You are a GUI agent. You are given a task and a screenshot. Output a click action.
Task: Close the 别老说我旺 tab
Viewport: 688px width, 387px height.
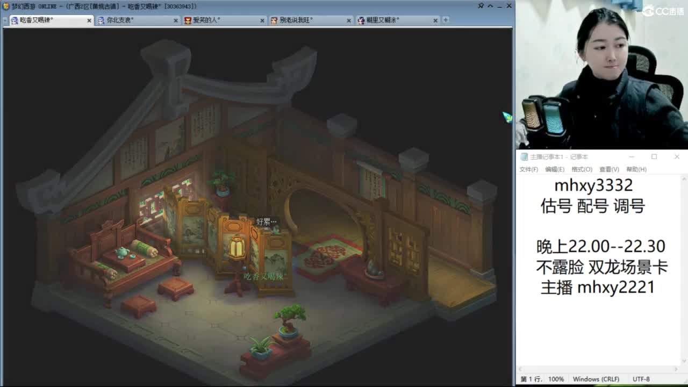tap(349, 20)
